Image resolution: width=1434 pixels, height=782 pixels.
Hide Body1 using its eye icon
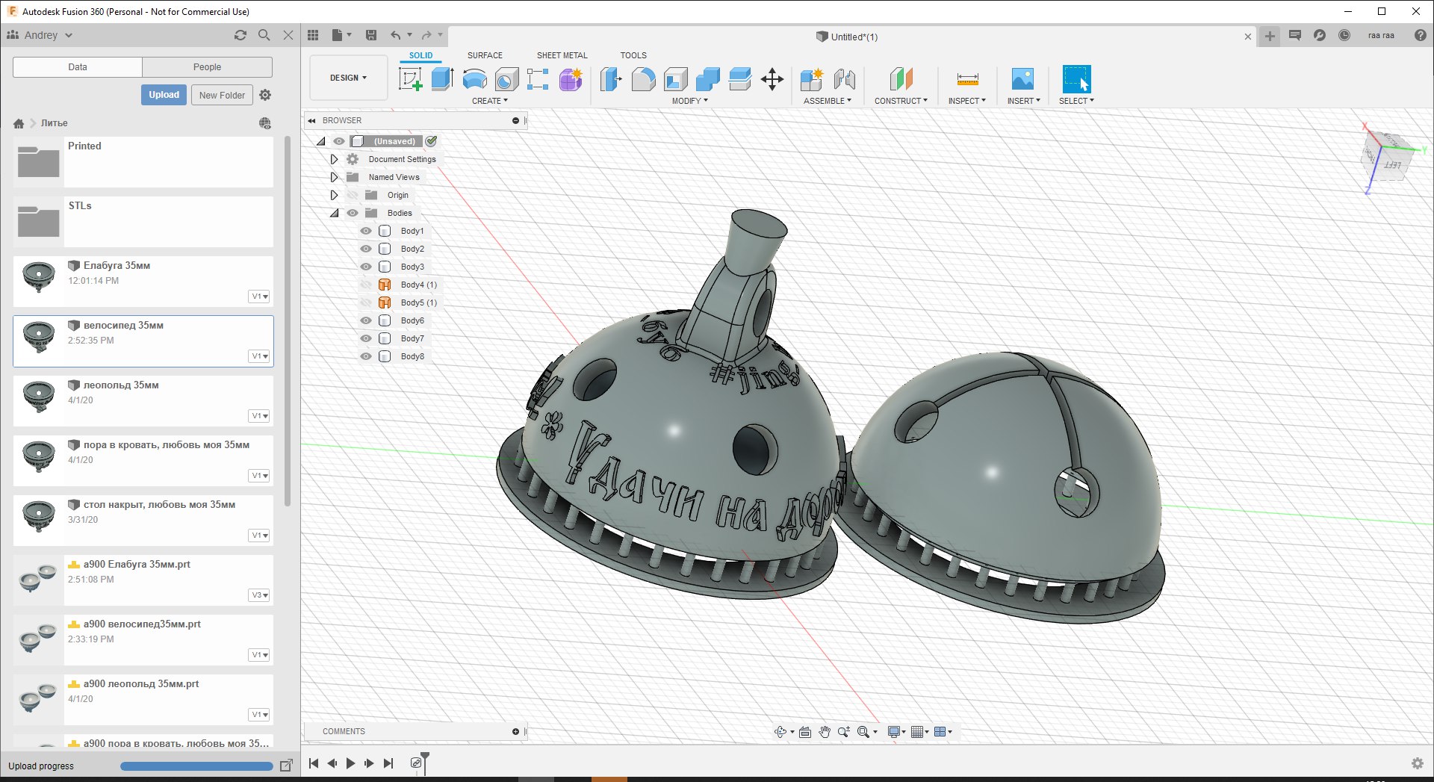[366, 231]
